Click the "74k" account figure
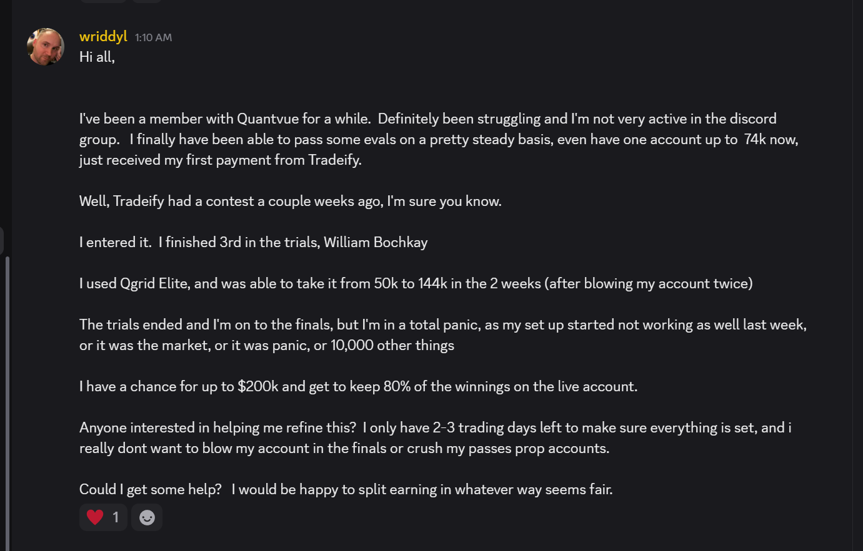Image resolution: width=863 pixels, height=551 pixels. pyautogui.click(x=755, y=139)
